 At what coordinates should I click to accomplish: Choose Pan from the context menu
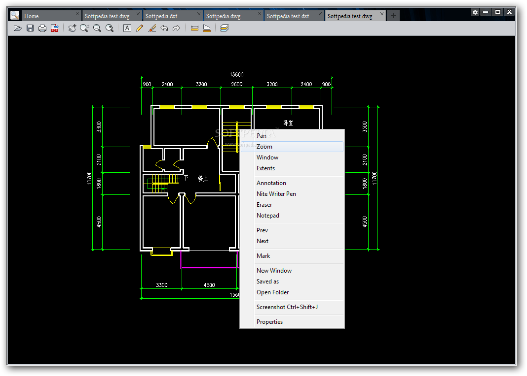[292, 136]
